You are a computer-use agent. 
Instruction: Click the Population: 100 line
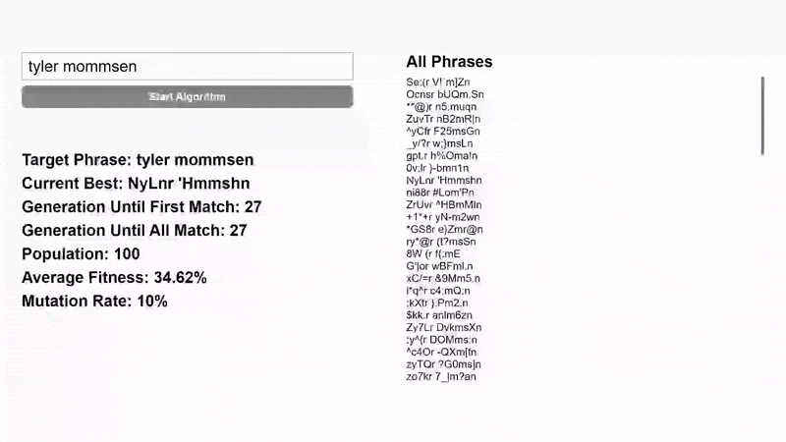81,254
